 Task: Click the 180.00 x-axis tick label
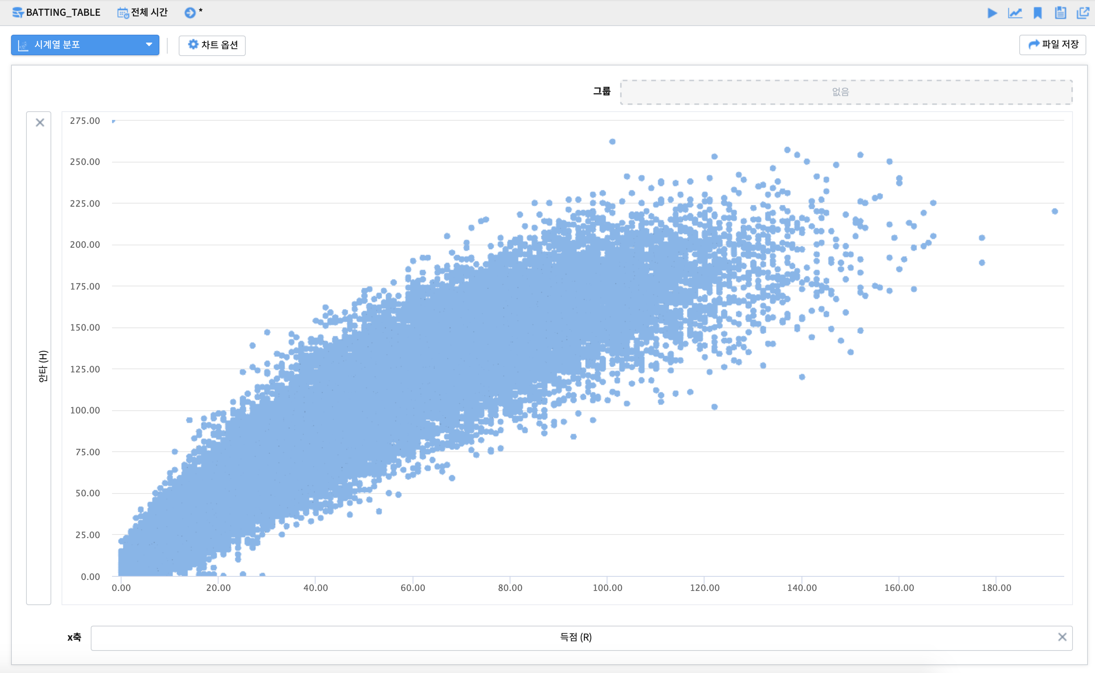tap(996, 587)
